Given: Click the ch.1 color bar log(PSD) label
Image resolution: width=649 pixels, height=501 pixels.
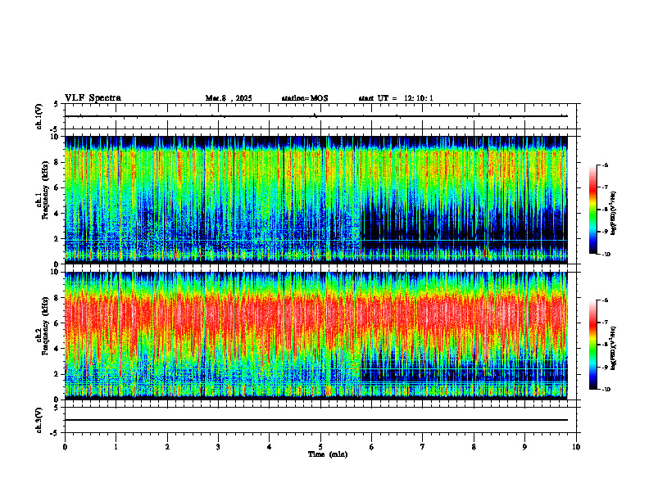Looking at the screenshot, I should point(614,213).
